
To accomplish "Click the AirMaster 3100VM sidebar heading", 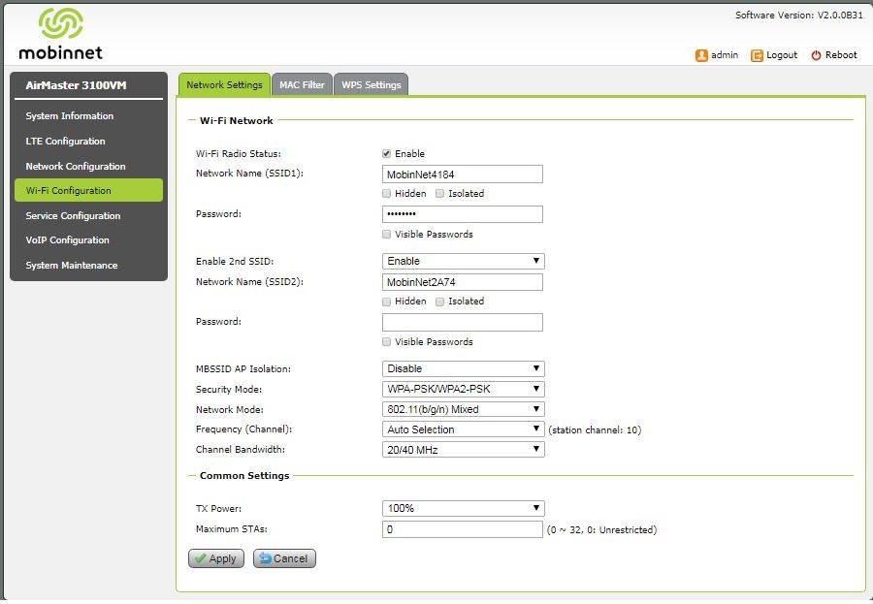I will (76, 85).
